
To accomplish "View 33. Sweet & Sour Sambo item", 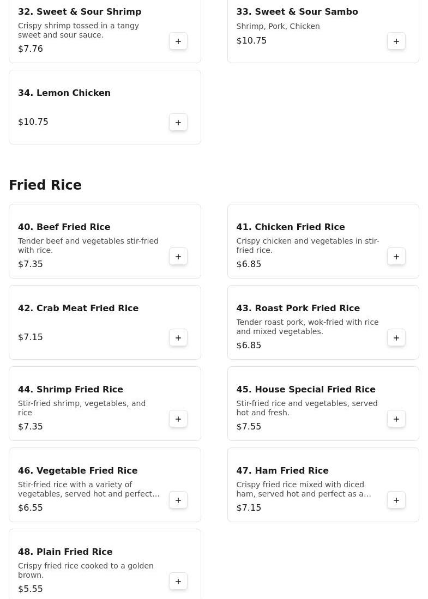I will [297, 11].
